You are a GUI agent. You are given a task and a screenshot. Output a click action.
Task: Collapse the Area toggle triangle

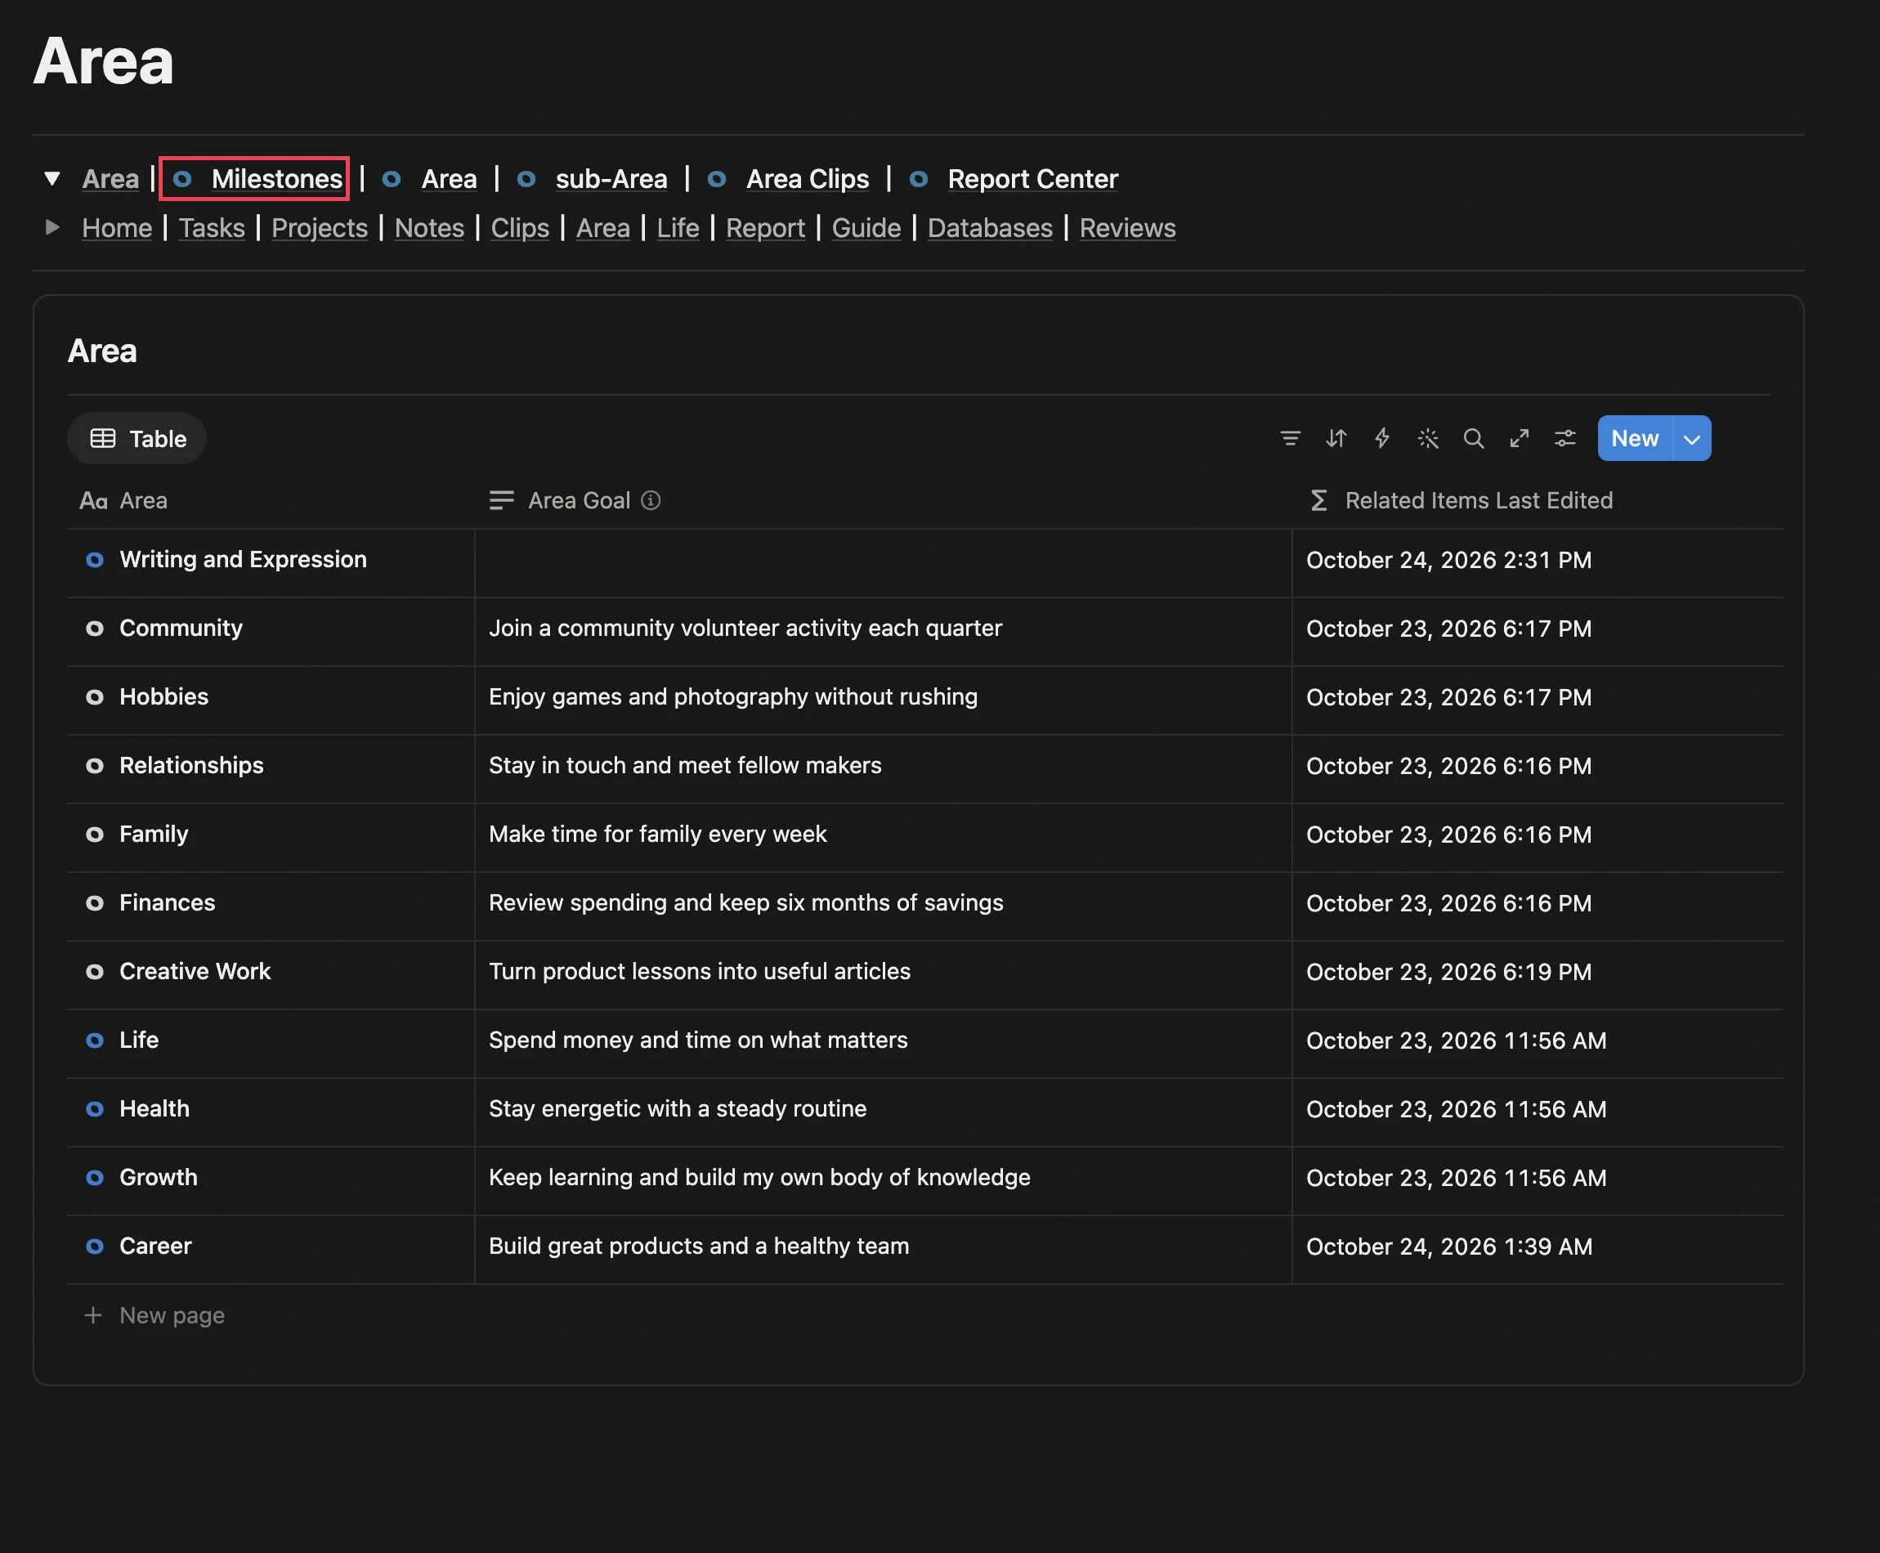[51, 178]
